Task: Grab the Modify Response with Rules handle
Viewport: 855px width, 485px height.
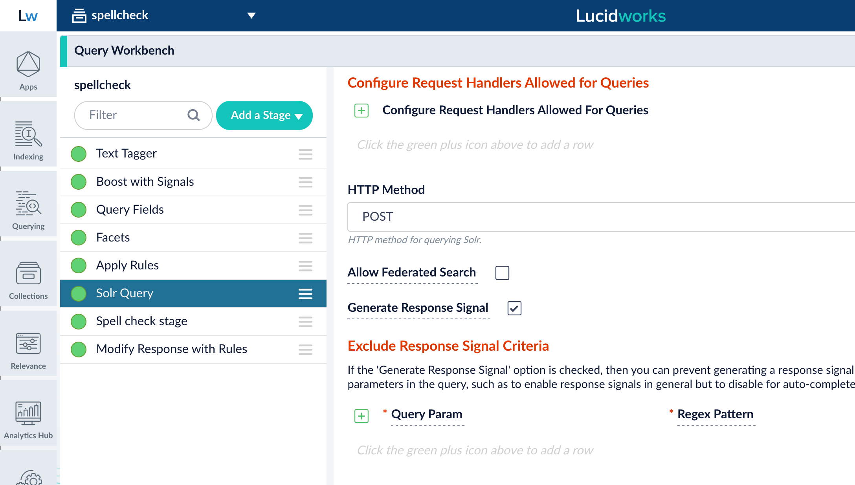Action: click(x=305, y=349)
